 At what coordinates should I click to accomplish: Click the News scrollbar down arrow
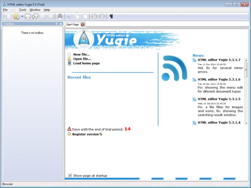(246, 123)
